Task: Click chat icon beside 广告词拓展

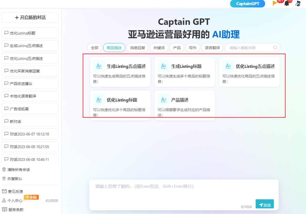Action: click(7, 109)
